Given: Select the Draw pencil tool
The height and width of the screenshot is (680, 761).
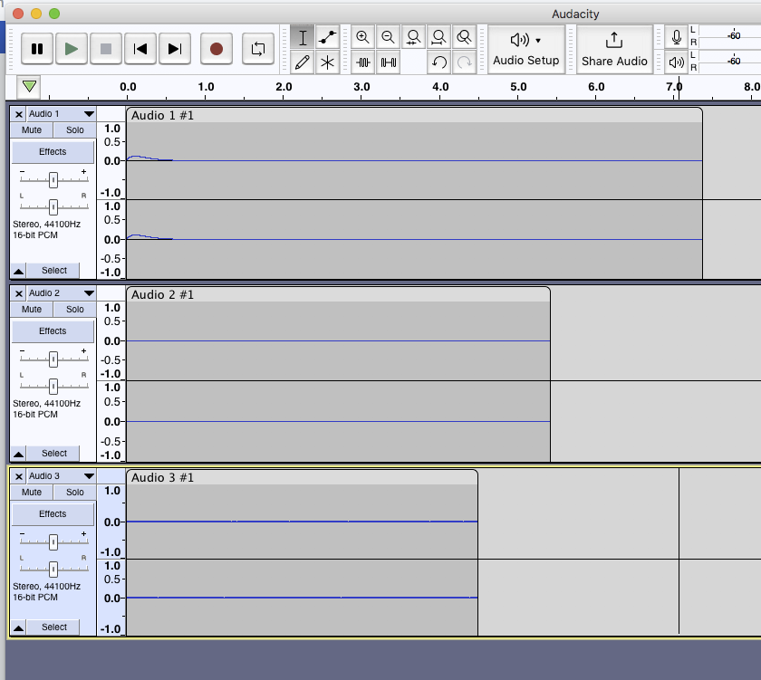Looking at the screenshot, I should pyautogui.click(x=303, y=62).
